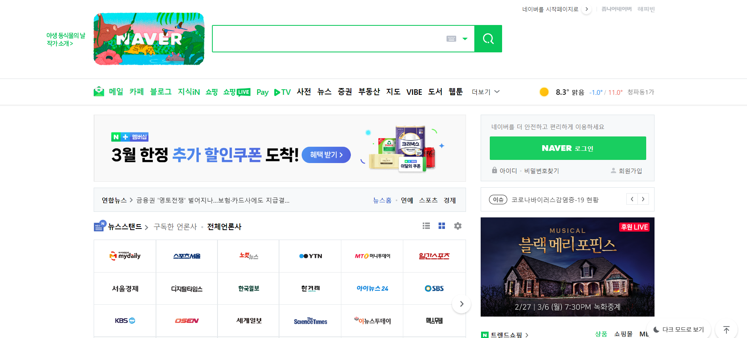The image size is (747, 338).
Task: Open newsstand settings gear icon
Action: [458, 226]
